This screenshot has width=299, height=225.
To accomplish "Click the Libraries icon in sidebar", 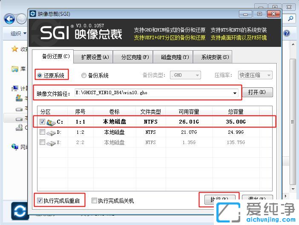I will (x=14, y=69).
